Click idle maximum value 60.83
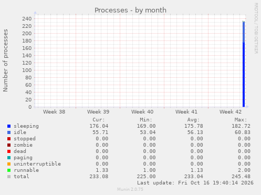Viewport: 261px width, 195px height. pyautogui.click(x=243, y=132)
